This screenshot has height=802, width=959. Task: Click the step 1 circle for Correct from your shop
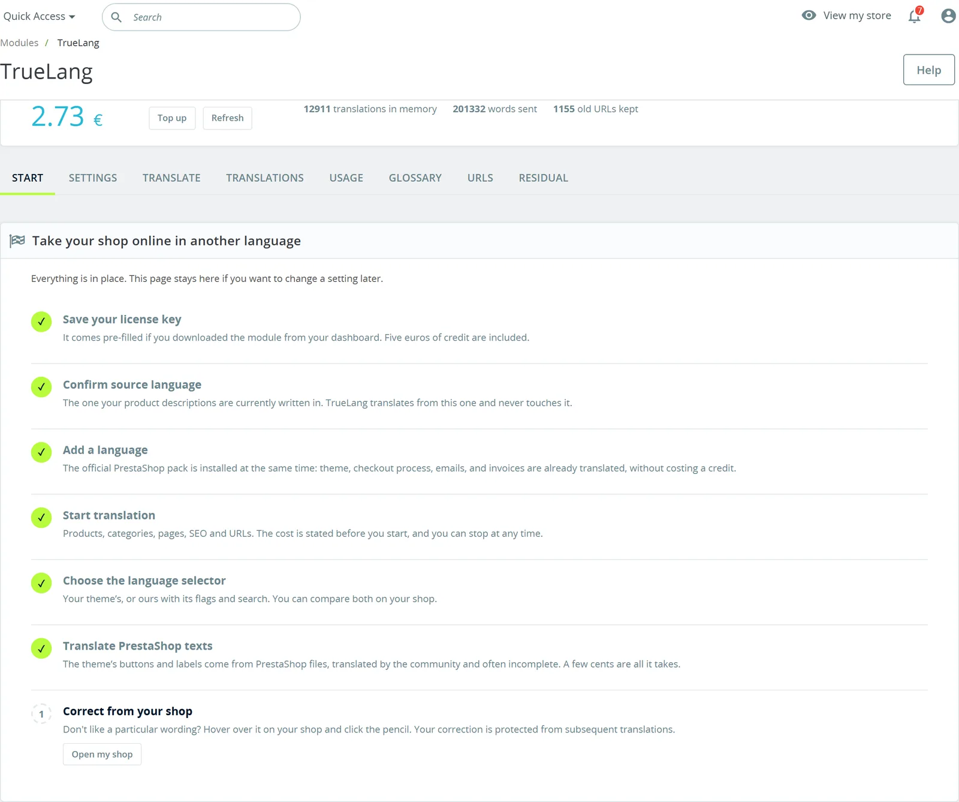[41, 714]
